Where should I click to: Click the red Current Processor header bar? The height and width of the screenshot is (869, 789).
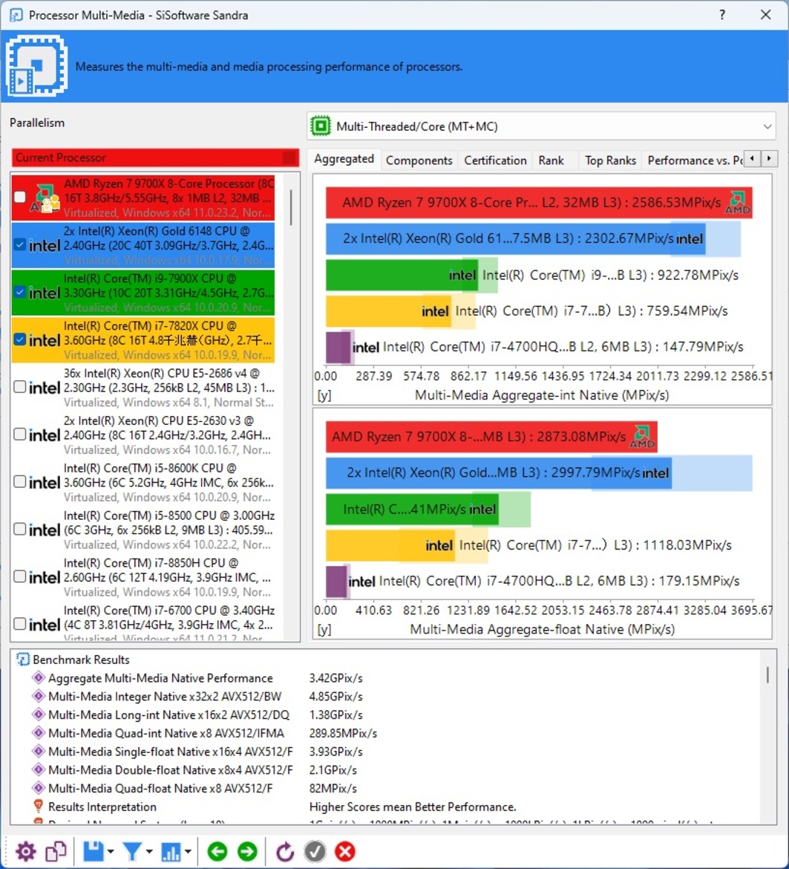pos(156,157)
